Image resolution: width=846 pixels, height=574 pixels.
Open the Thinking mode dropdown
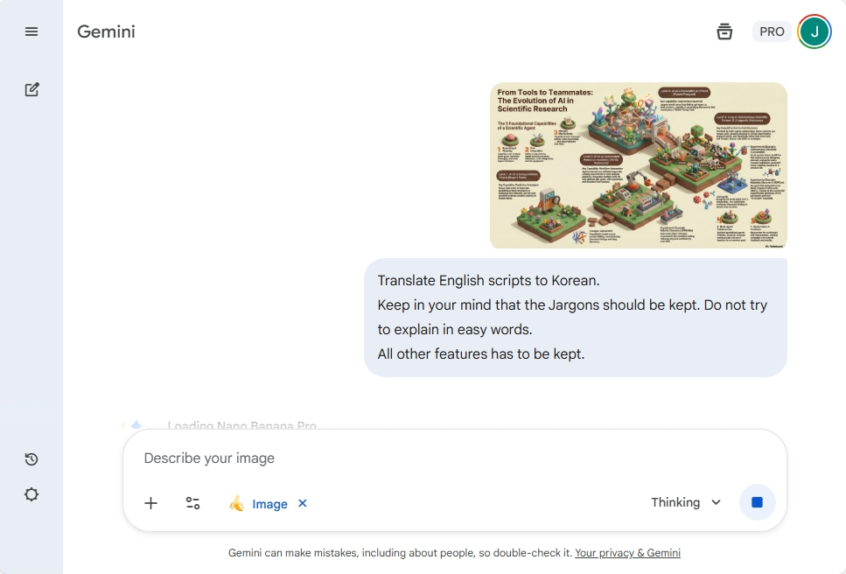(x=675, y=502)
